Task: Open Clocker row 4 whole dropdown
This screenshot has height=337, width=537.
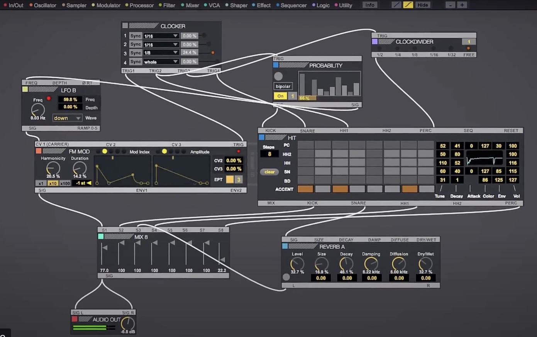Action: pyautogui.click(x=161, y=62)
